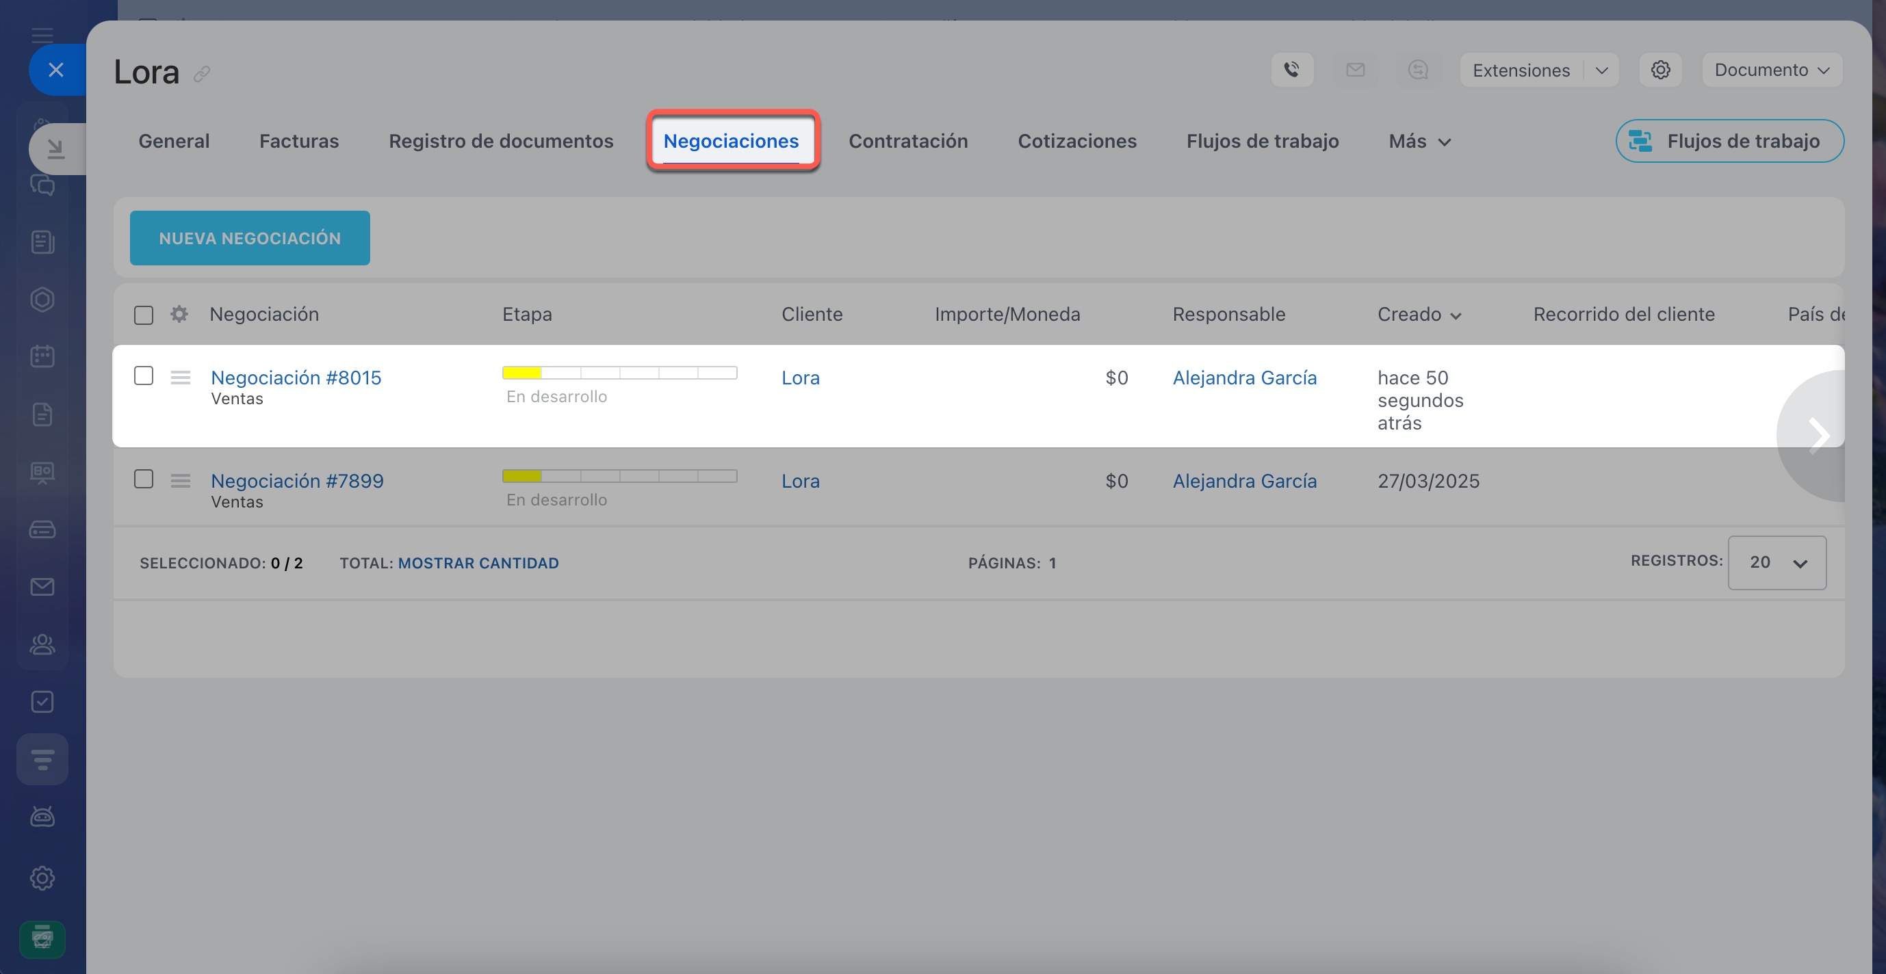Click Responsable column header
Screen dimensions: 1886x974
[1228, 314]
